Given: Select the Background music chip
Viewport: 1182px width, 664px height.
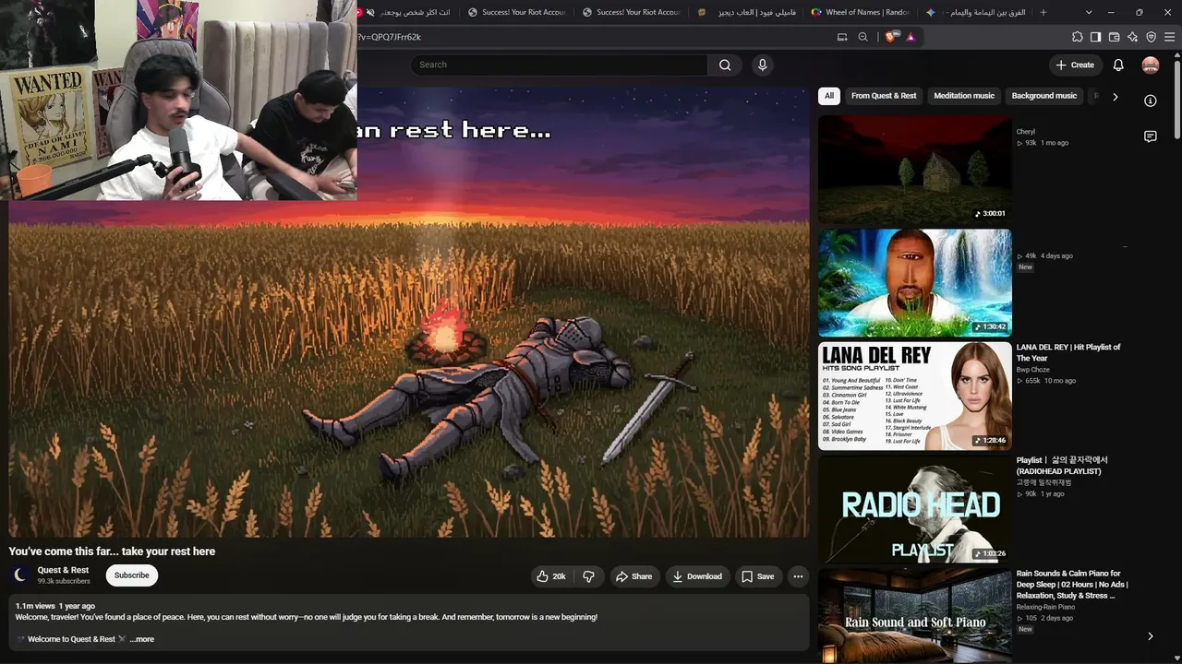Looking at the screenshot, I should pos(1044,96).
